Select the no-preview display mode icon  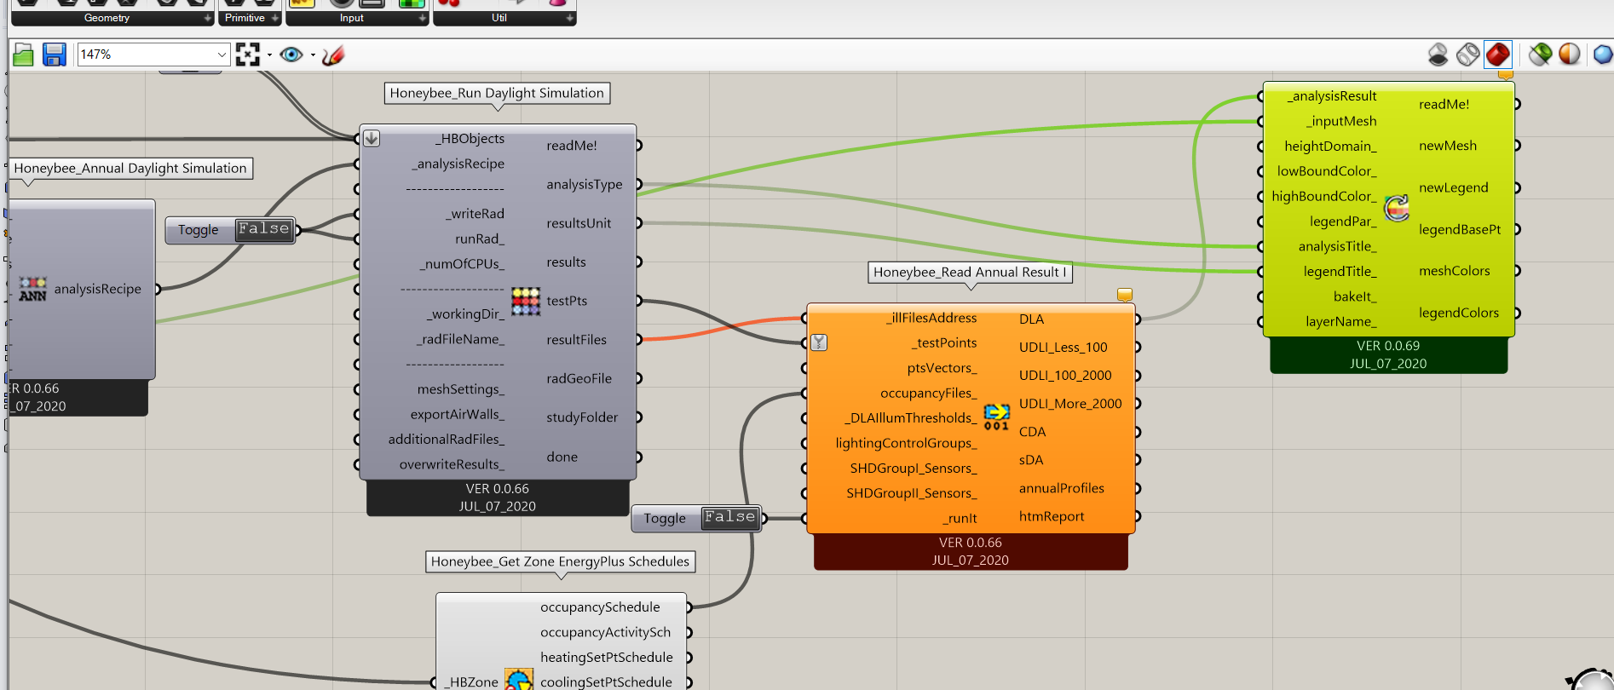1438,55
